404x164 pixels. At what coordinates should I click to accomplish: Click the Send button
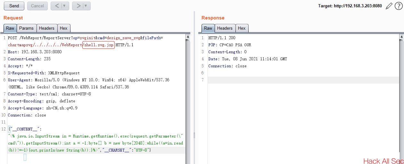click(x=14, y=6)
